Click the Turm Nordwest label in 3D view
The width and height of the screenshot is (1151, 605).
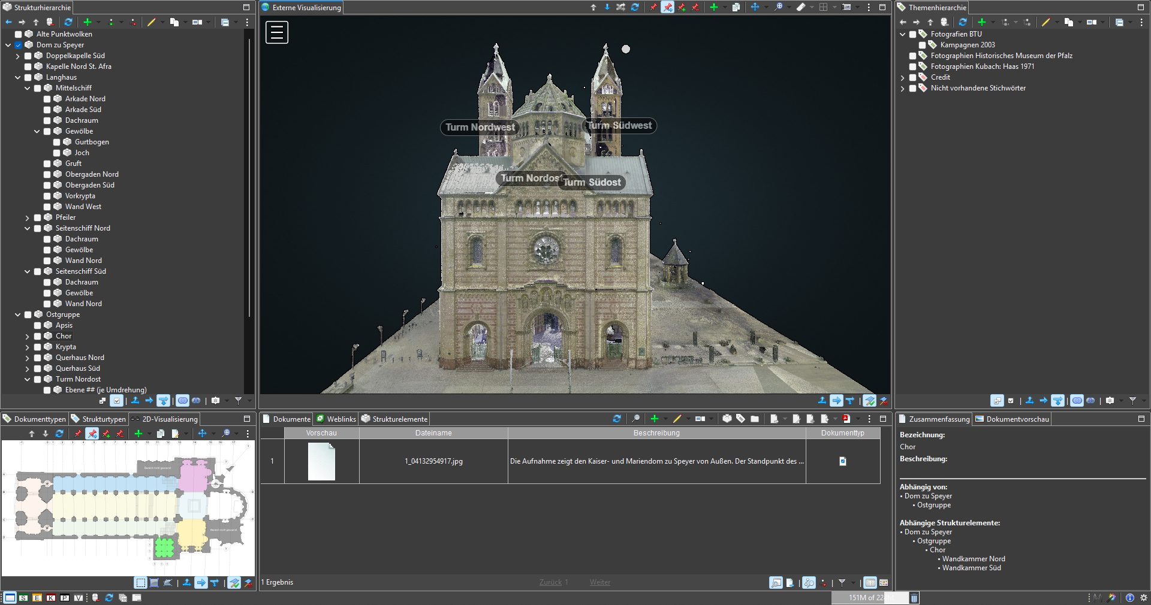pos(480,127)
